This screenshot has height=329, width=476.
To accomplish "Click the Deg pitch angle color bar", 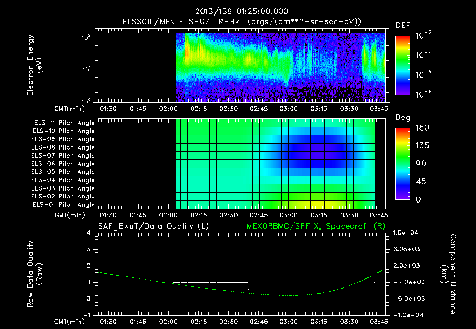I will pos(403,164).
